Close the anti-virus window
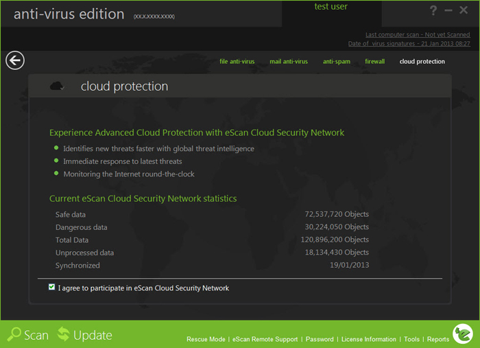 [464, 10]
